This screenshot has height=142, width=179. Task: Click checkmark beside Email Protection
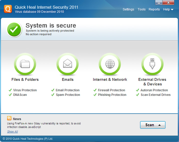click(53, 90)
